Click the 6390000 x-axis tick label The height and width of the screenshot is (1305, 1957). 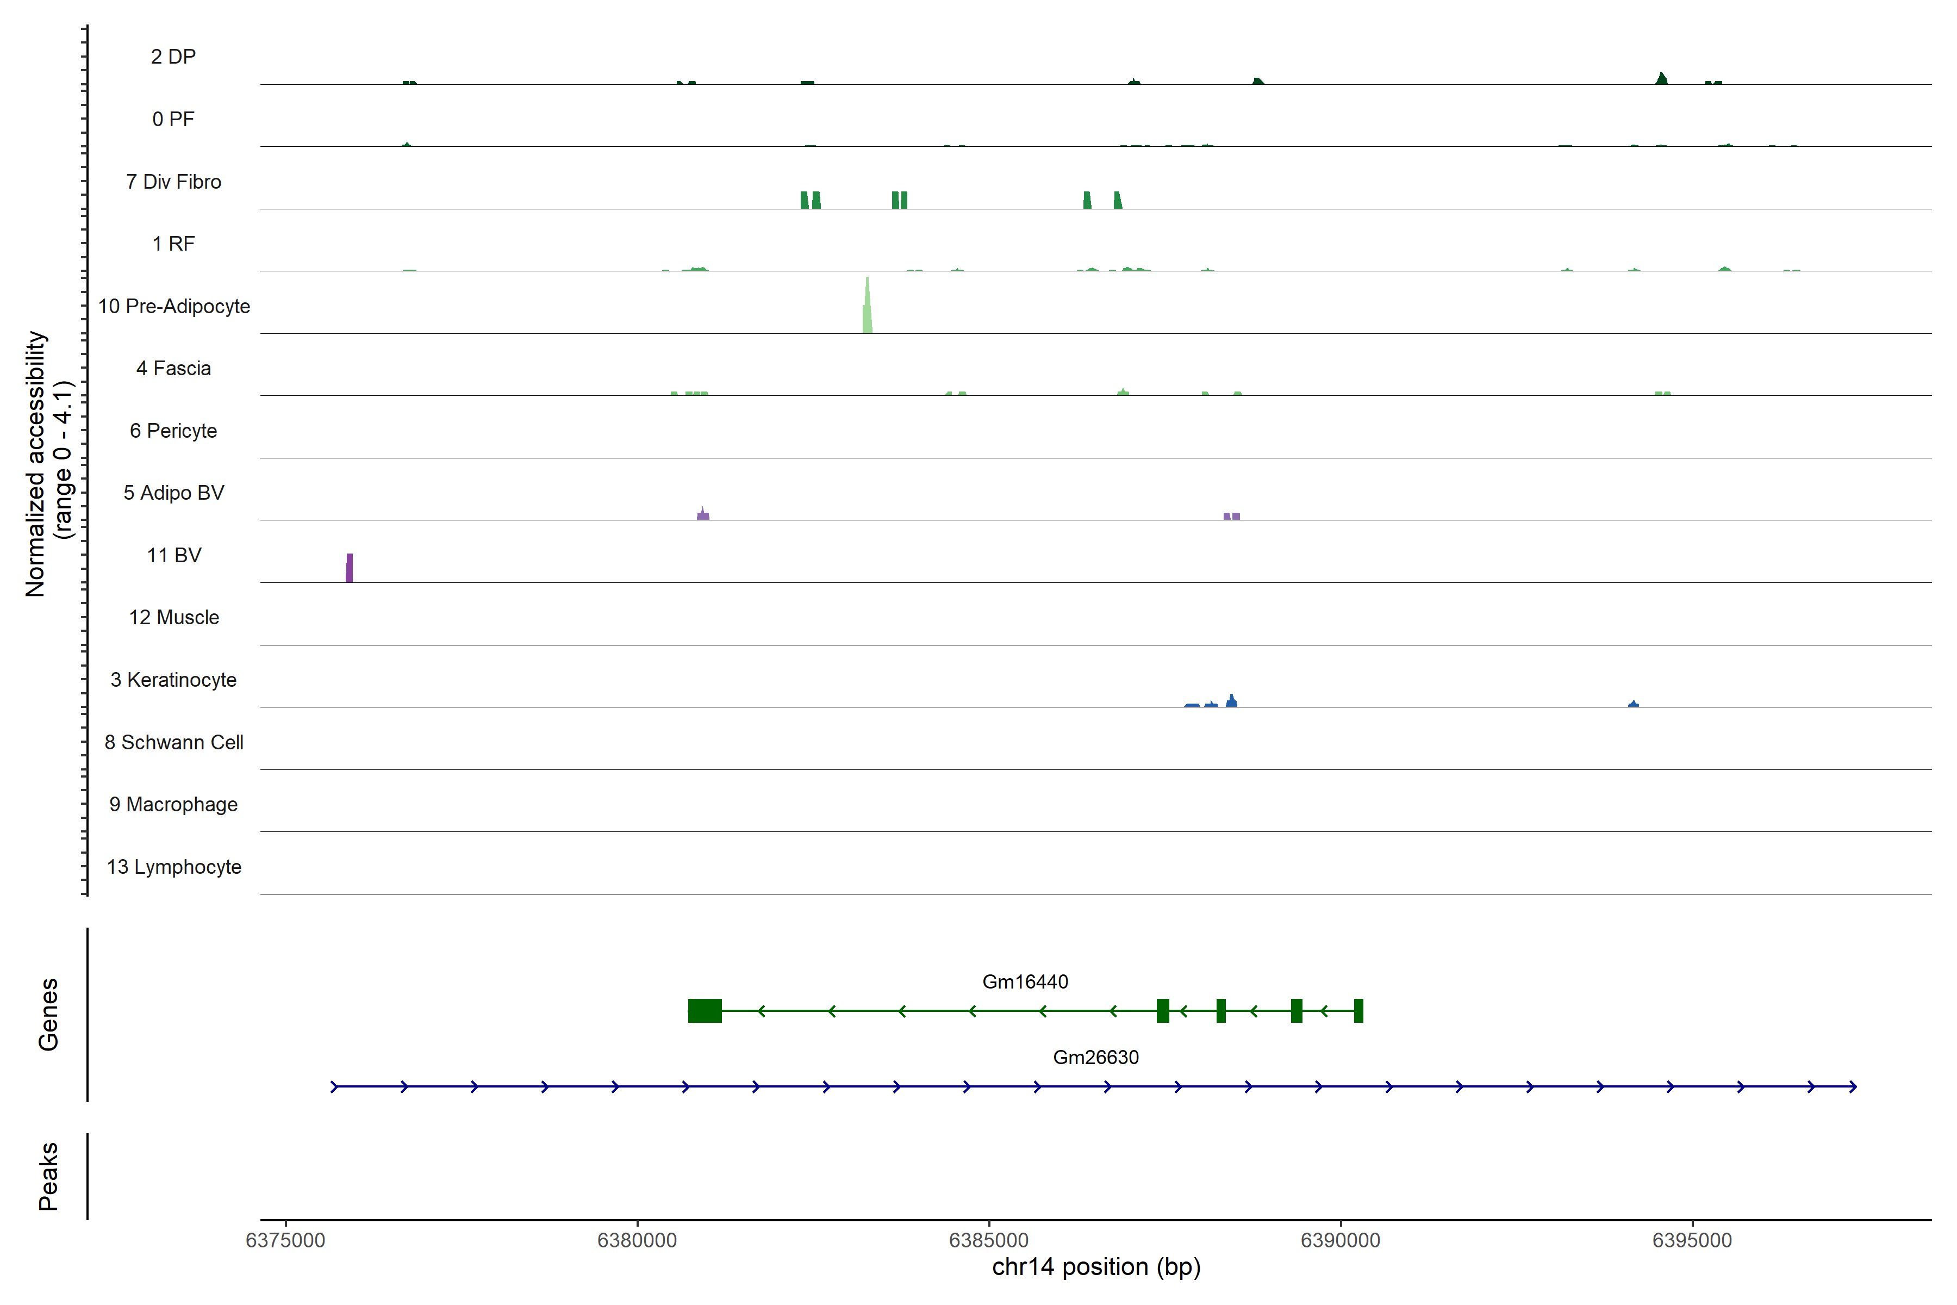pyautogui.click(x=1341, y=1240)
